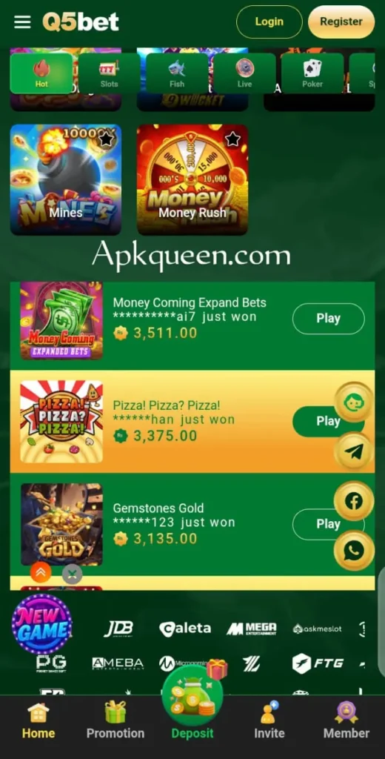Image resolution: width=385 pixels, height=759 pixels.
Task: Toggle favorite star on Money Rush
Action: coord(232,140)
